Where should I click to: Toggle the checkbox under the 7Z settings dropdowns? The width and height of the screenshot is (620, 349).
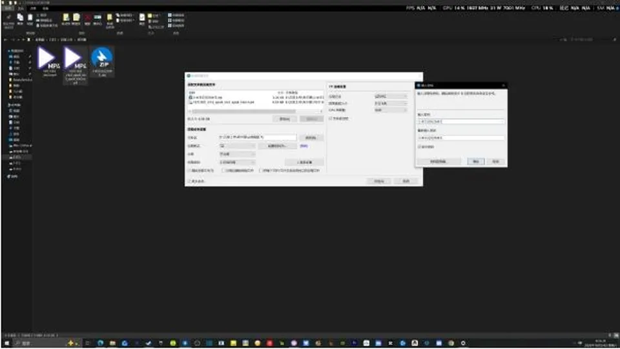[x=331, y=119]
